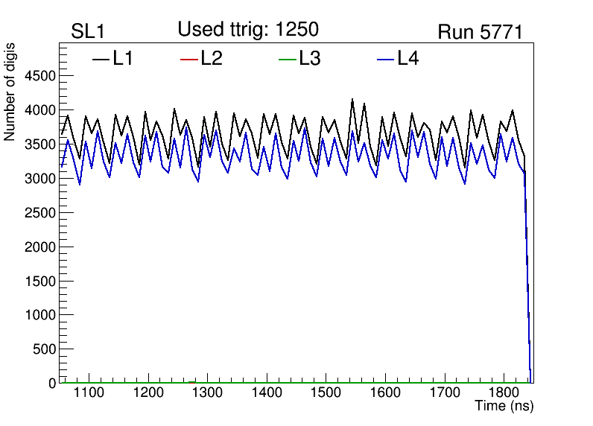Click the SL1 label at top left
Viewport: 593px width, 426px height.
tap(89, 31)
